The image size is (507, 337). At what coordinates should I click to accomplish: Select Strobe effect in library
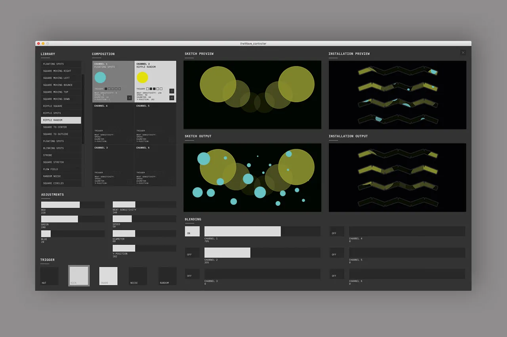[x=61, y=155]
